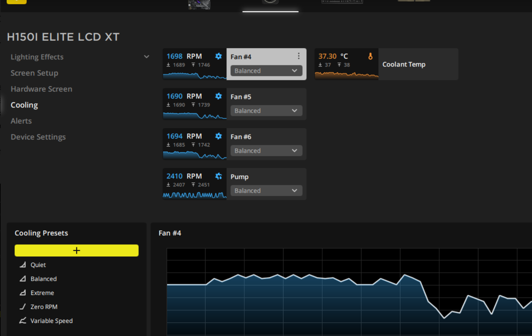Expand the Lighting Effects chevron
The height and width of the screenshot is (336, 532).
click(146, 57)
